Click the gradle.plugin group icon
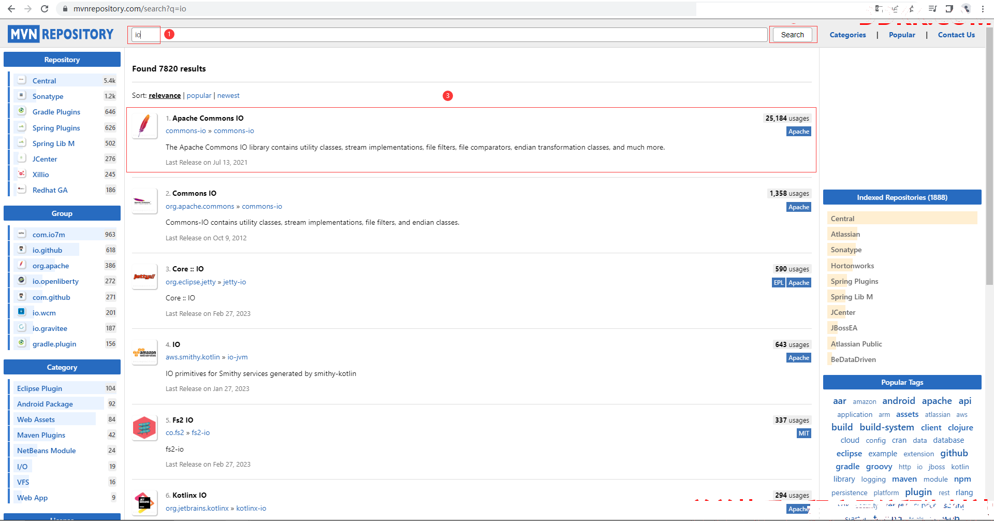The width and height of the screenshot is (994, 521). tap(22, 343)
